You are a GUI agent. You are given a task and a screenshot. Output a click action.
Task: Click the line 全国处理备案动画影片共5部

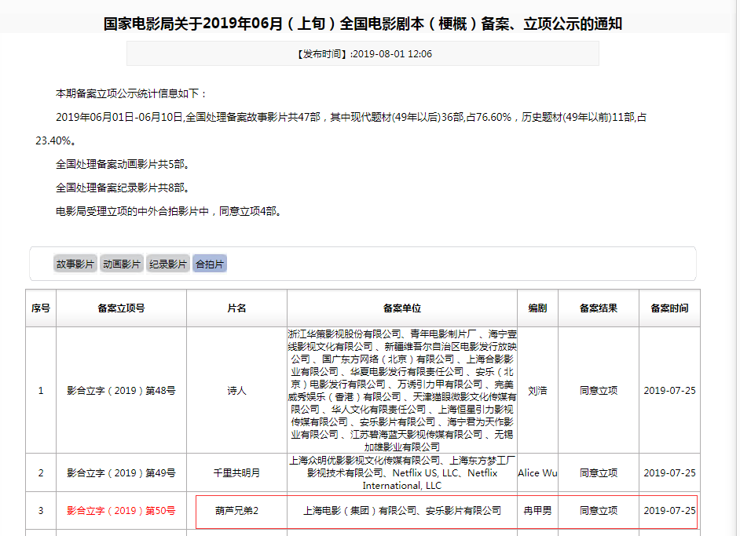pos(123,164)
